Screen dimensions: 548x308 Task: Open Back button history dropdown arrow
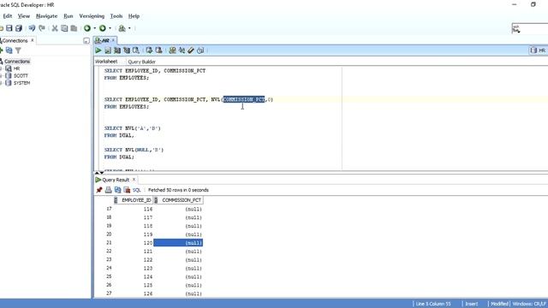[94, 28]
